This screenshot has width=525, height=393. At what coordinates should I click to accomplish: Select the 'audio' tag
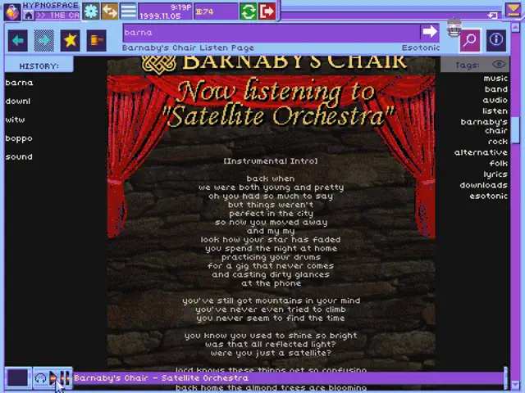click(x=495, y=100)
